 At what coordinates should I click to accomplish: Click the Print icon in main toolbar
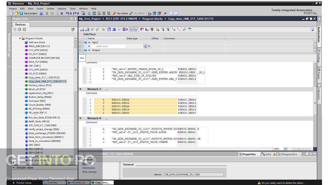pyautogui.click(x=41, y=13)
